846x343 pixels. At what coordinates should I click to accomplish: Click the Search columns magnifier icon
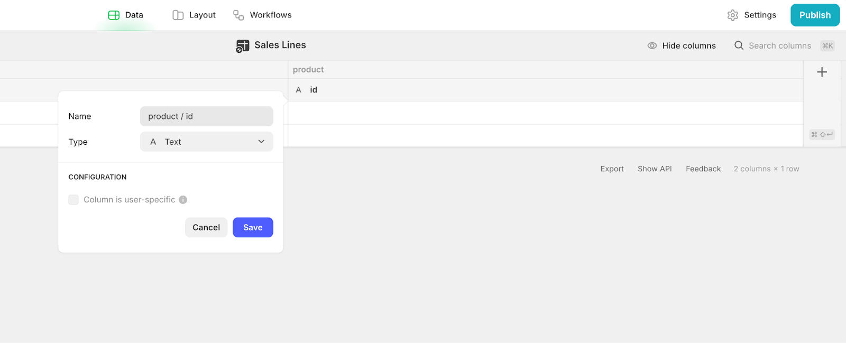click(739, 45)
